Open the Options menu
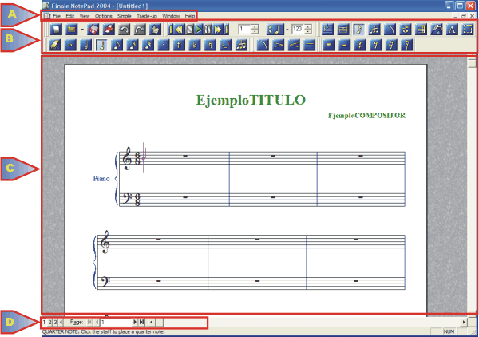The width and height of the screenshot is (479, 337). 104,16
